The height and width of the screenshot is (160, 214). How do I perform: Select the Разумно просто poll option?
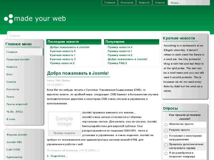tap(166, 130)
